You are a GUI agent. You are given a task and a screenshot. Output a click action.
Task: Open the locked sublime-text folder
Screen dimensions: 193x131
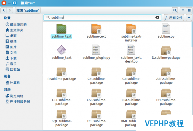click(x=96, y=29)
